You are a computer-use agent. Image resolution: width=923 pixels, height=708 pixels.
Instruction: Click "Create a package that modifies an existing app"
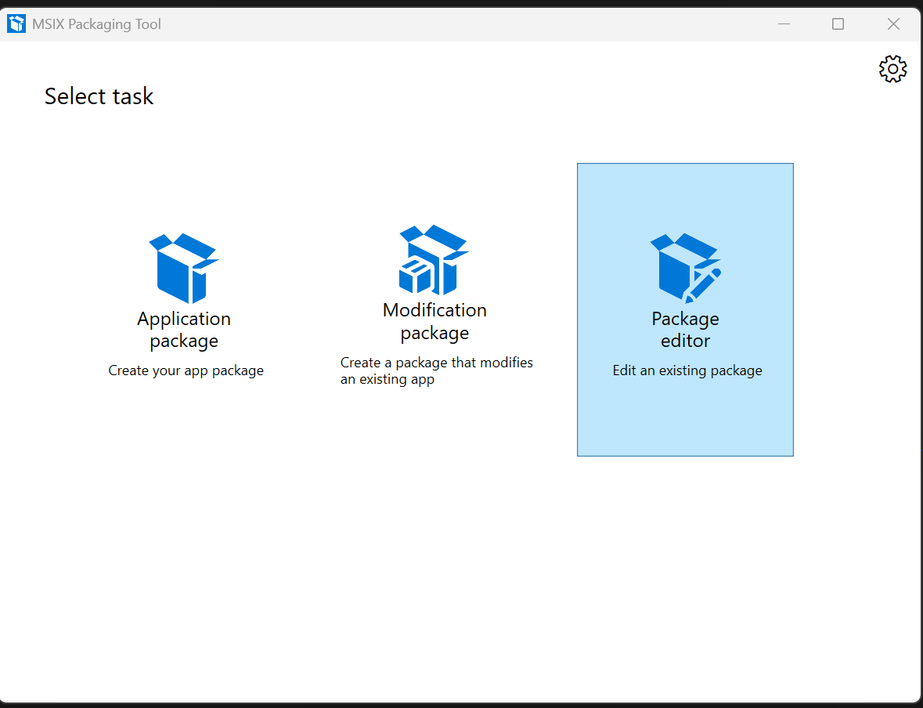pos(437,370)
